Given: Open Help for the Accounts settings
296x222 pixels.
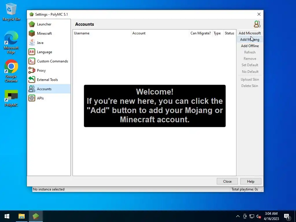Looking at the screenshot, I should pos(251,182).
